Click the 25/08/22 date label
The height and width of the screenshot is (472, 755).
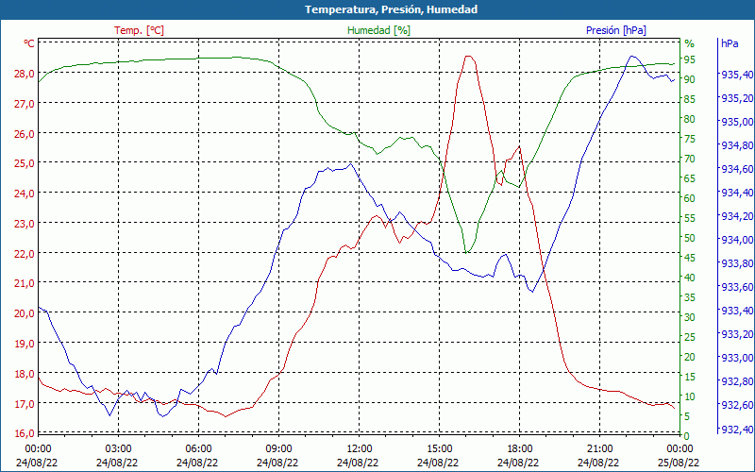pos(679,463)
